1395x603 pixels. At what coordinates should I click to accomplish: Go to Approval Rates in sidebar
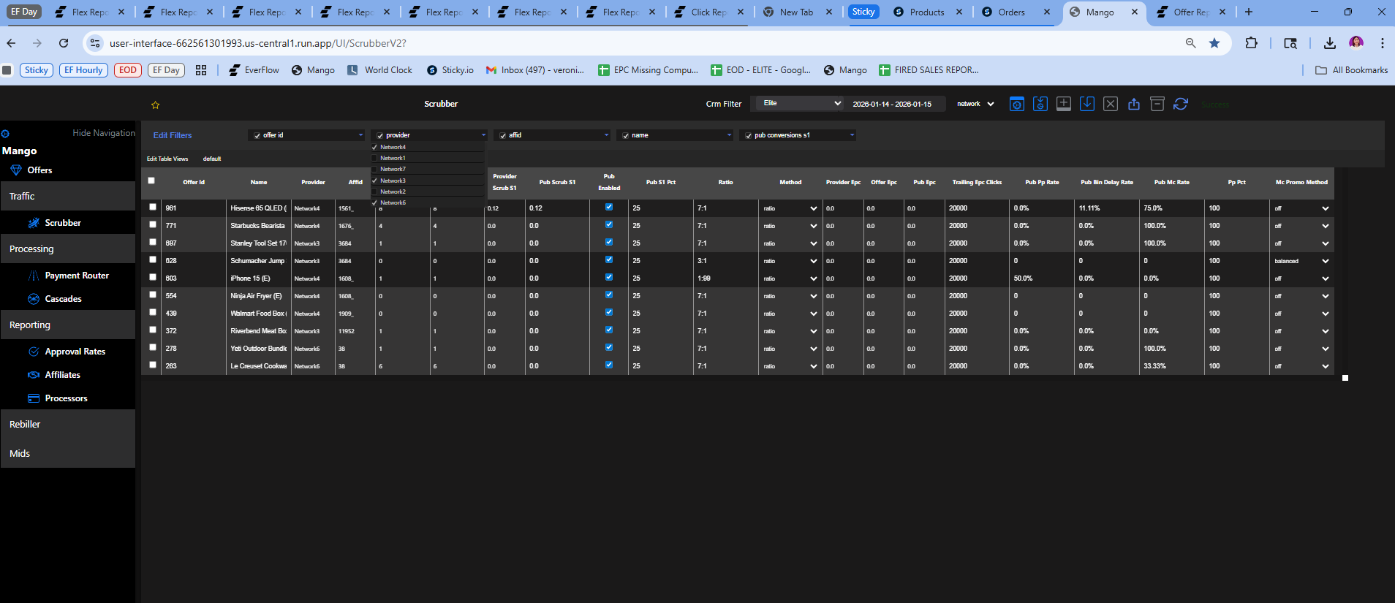[x=75, y=352]
